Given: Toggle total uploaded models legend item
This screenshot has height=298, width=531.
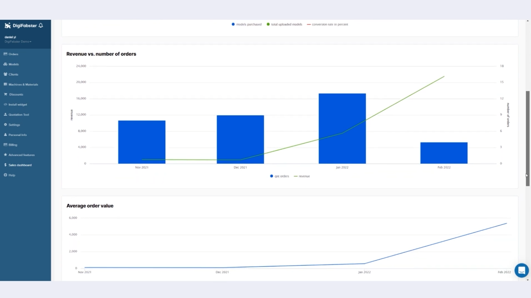Looking at the screenshot, I should [284, 24].
